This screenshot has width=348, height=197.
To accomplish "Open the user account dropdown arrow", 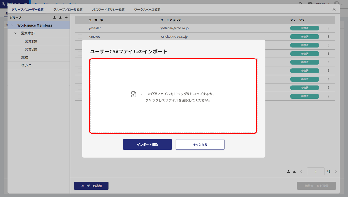I will coord(342,4).
